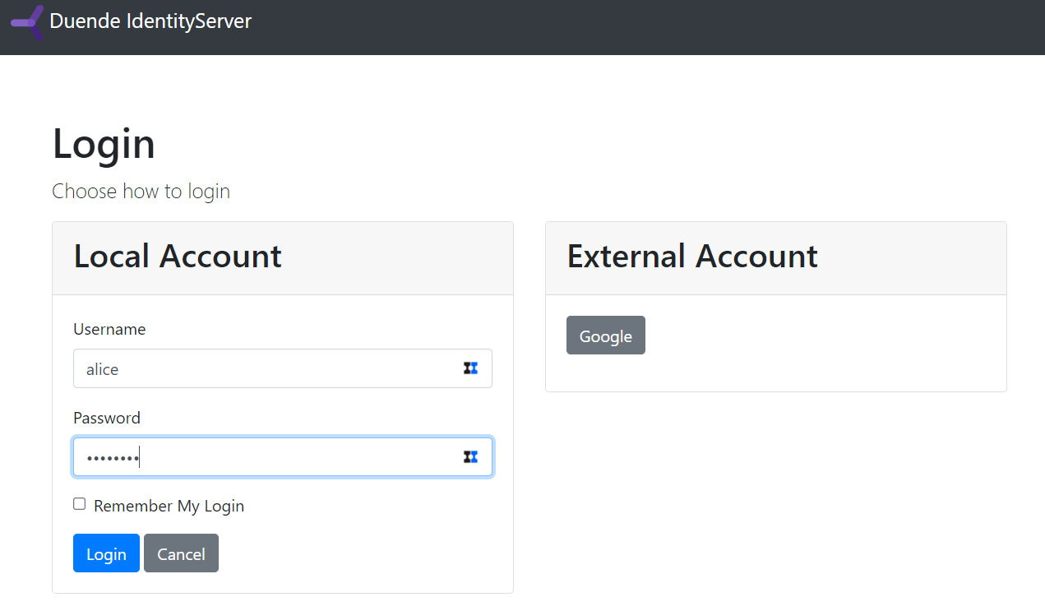Click the Username label

(109, 329)
